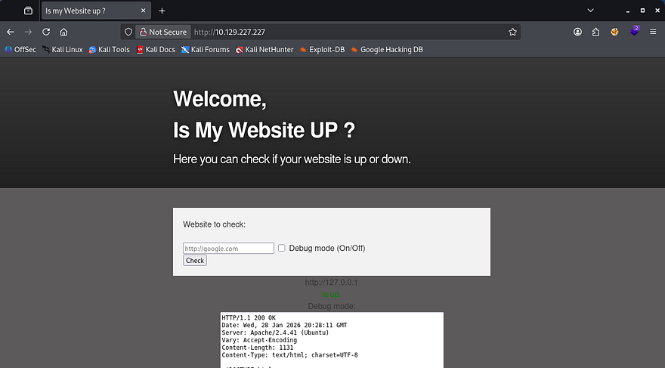The width and height of the screenshot is (665, 368).
Task: Open the Firefox View icon
Action: [x=28, y=11]
